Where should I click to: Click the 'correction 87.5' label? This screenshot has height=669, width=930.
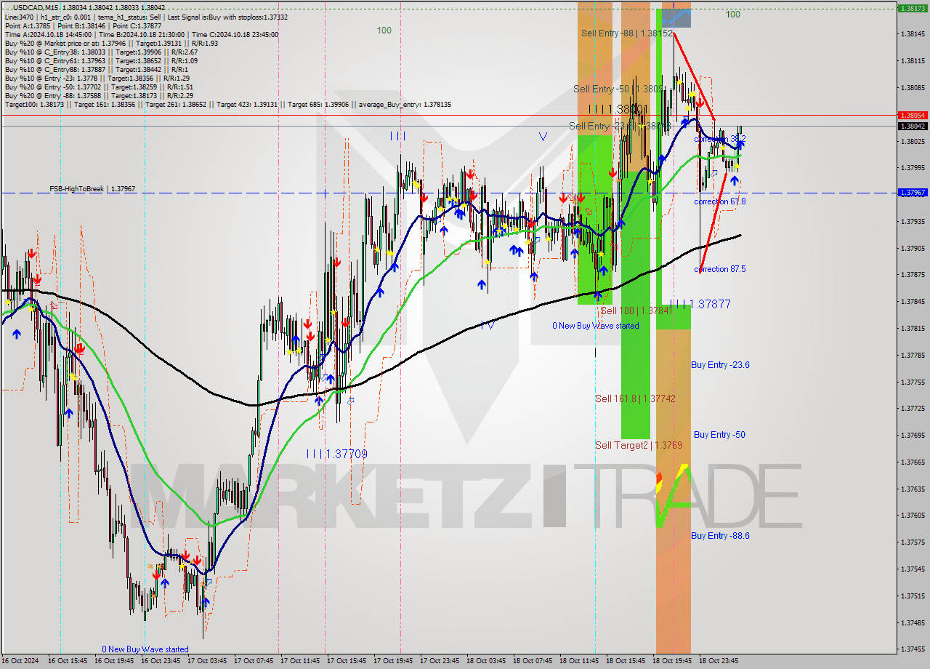(720, 269)
